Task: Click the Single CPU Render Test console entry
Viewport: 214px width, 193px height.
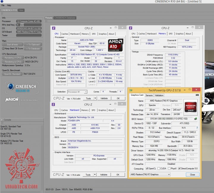Action: pyautogui.click(x=11, y=135)
